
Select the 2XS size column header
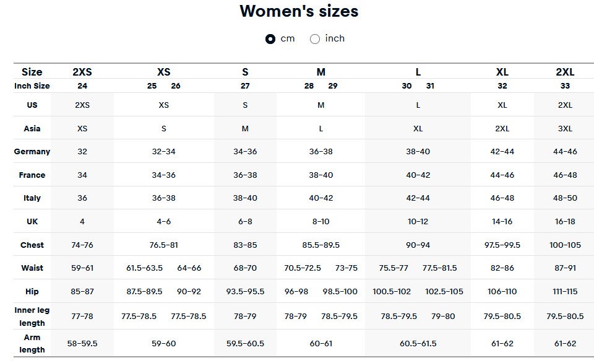[82, 72]
